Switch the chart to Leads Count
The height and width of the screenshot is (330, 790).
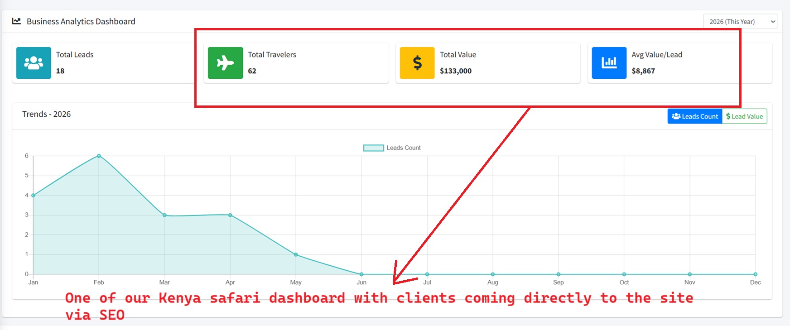(695, 116)
